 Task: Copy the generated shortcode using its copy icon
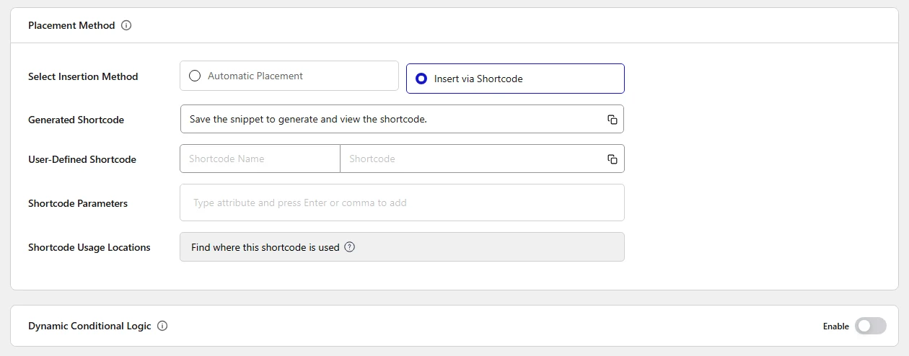(612, 120)
